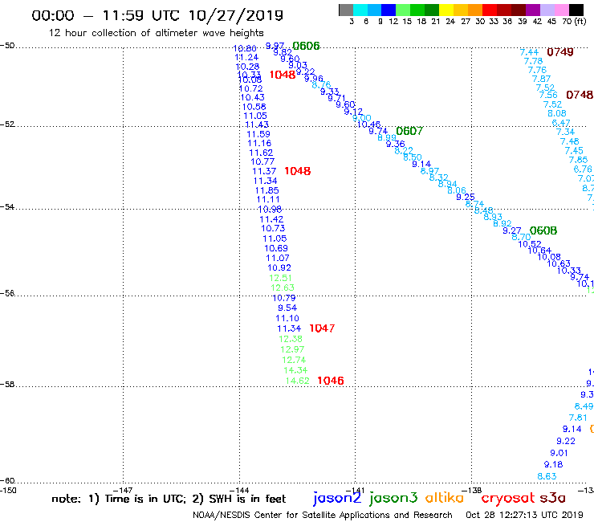Click wave height value 7.44
This screenshot has width=594, height=522.
(x=529, y=52)
